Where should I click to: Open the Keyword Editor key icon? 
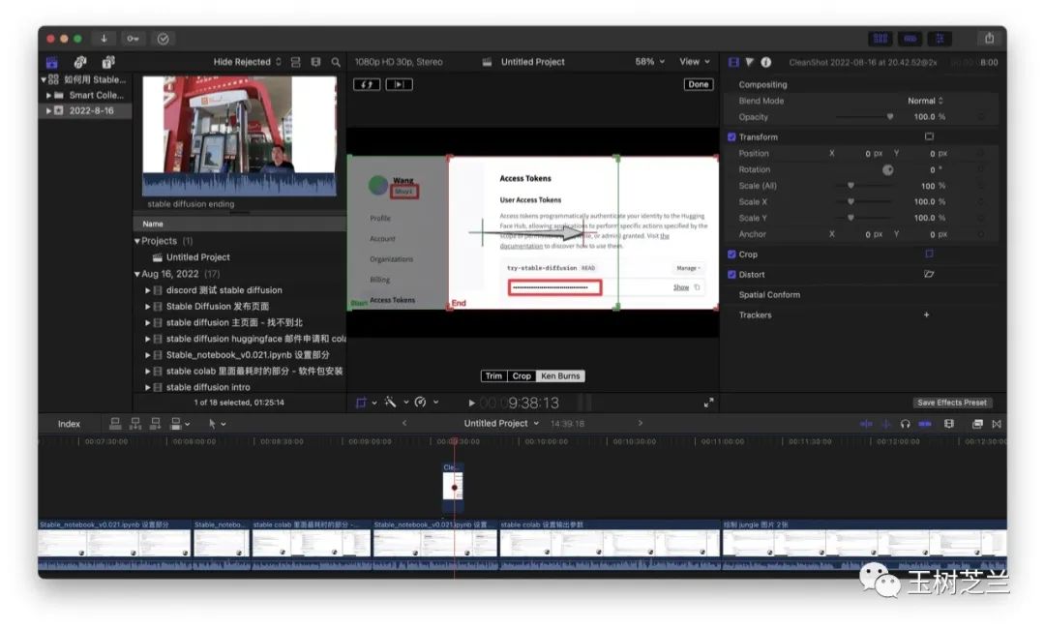pos(134,39)
